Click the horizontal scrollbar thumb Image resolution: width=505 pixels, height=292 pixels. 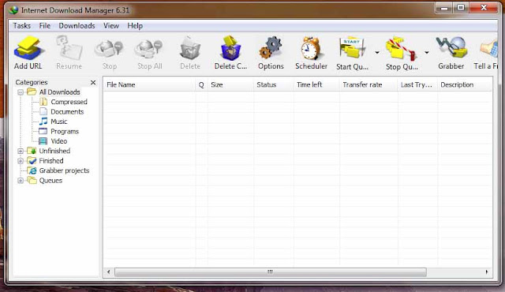pyautogui.click(x=271, y=272)
